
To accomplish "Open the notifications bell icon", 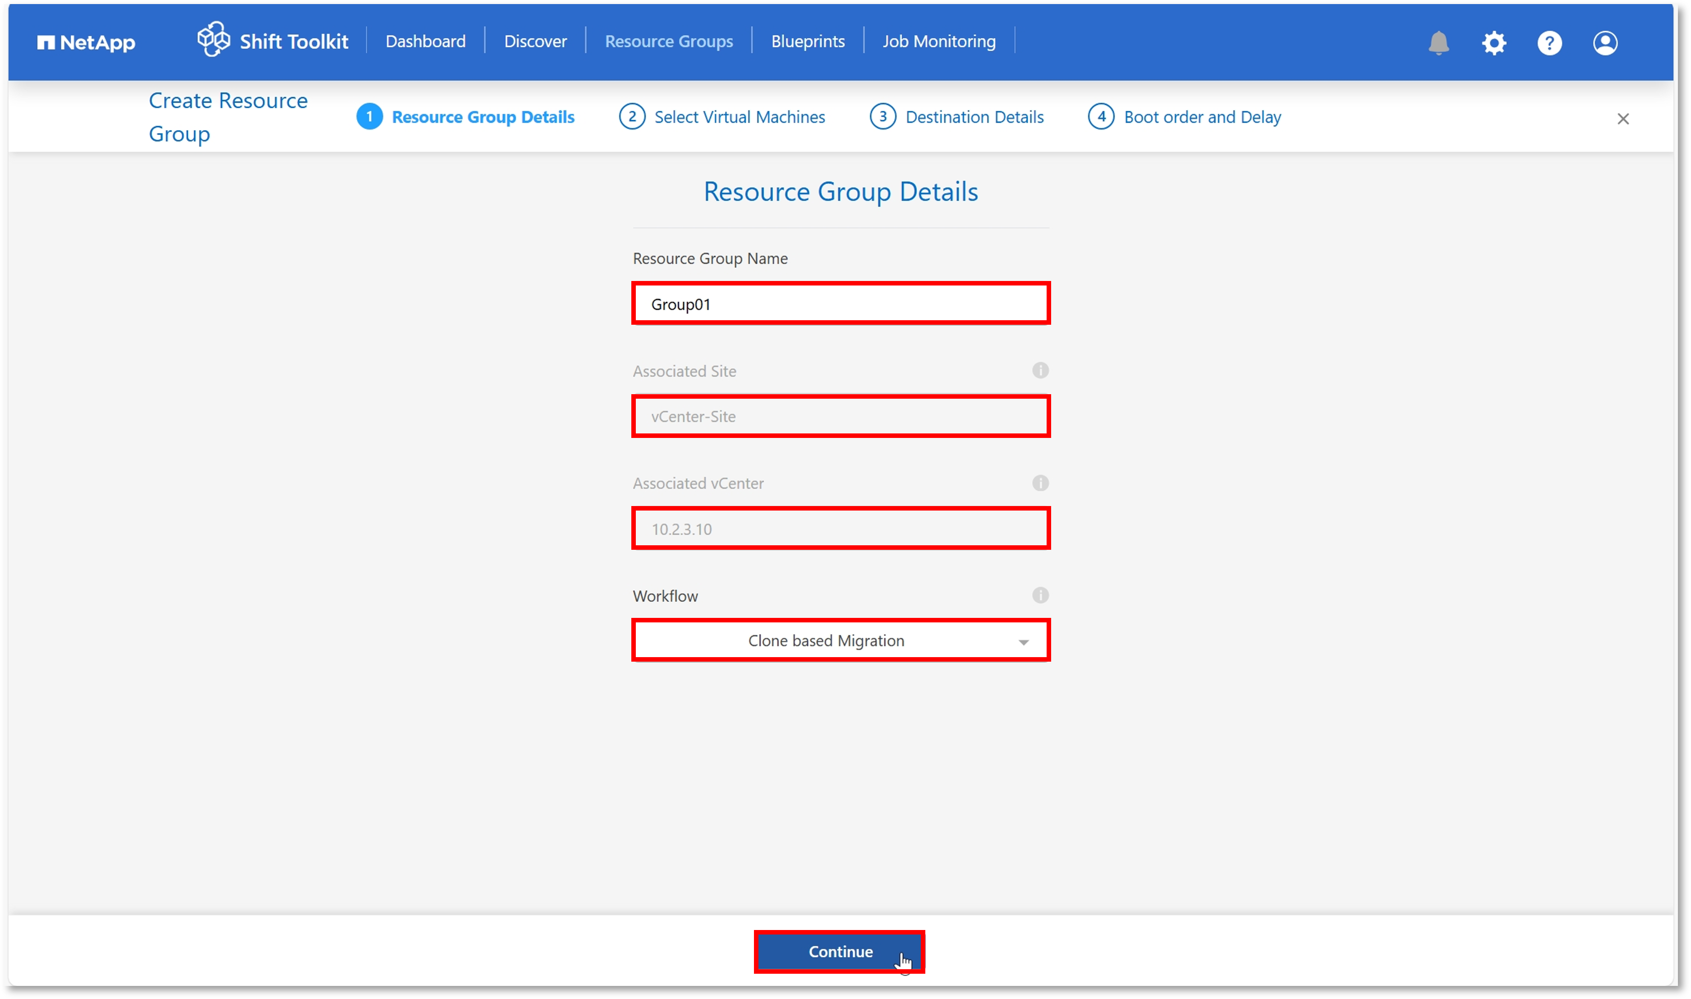I will 1438,42.
